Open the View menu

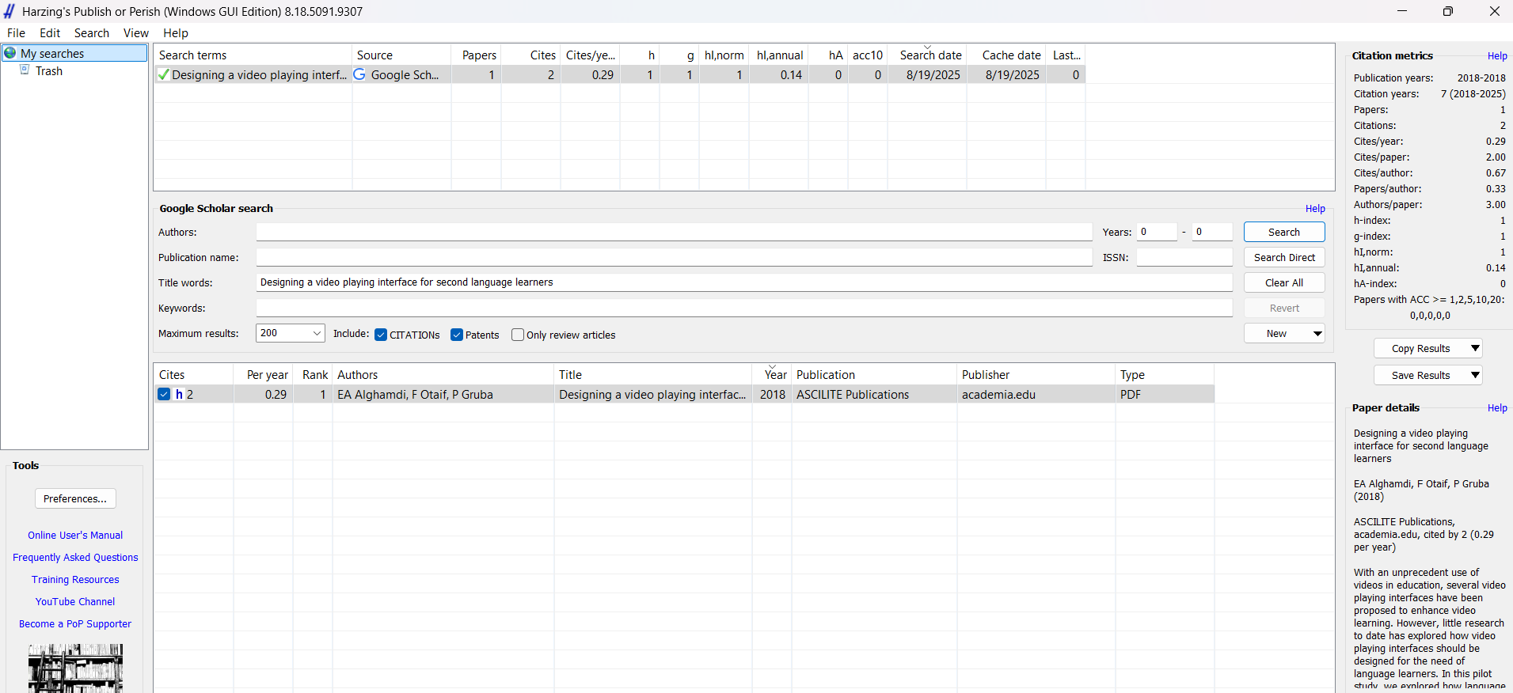[x=136, y=33]
